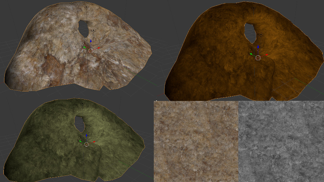Click the blue Z-axis arrow on the beige rock

click(x=91, y=41)
